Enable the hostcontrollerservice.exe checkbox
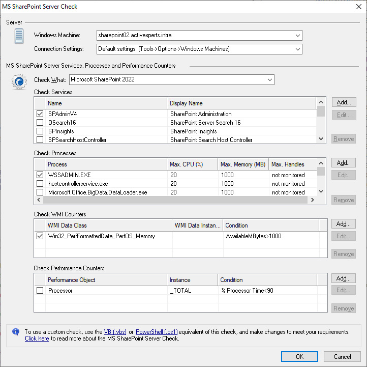367x367 pixels. [40, 184]
